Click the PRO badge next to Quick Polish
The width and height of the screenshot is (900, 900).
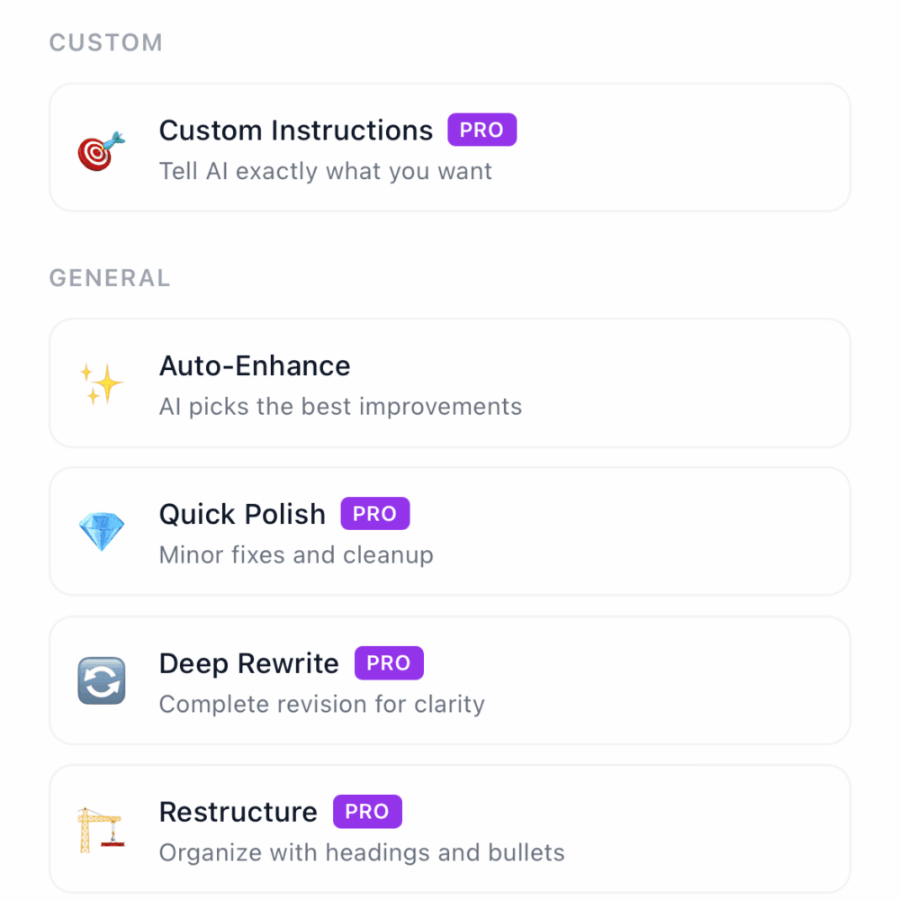pyautogui.click(x=375, y=514)
